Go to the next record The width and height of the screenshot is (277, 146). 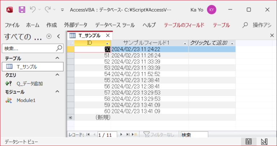click(121, 135)
